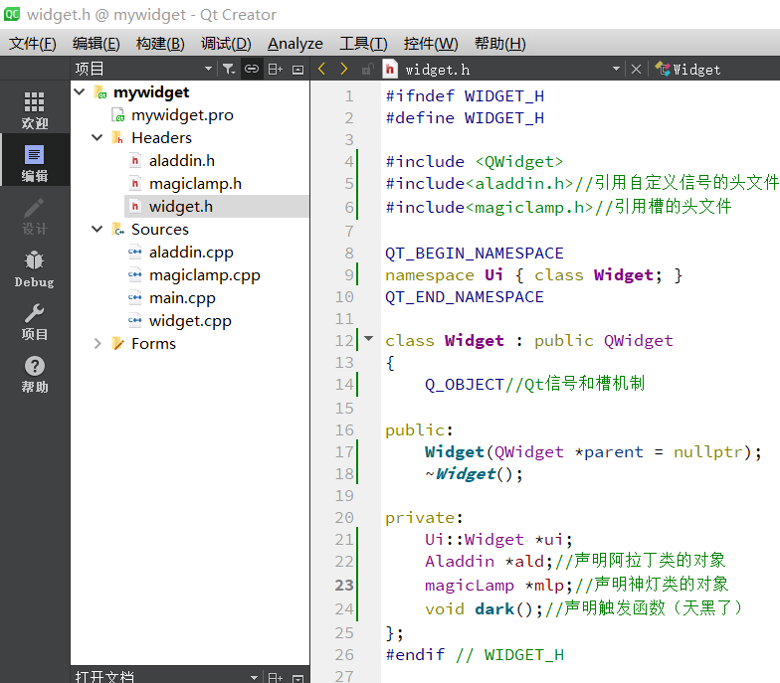Click the widget.h header file icon in editor toolbar
780x683 pixels.
(x=390, y=70)
